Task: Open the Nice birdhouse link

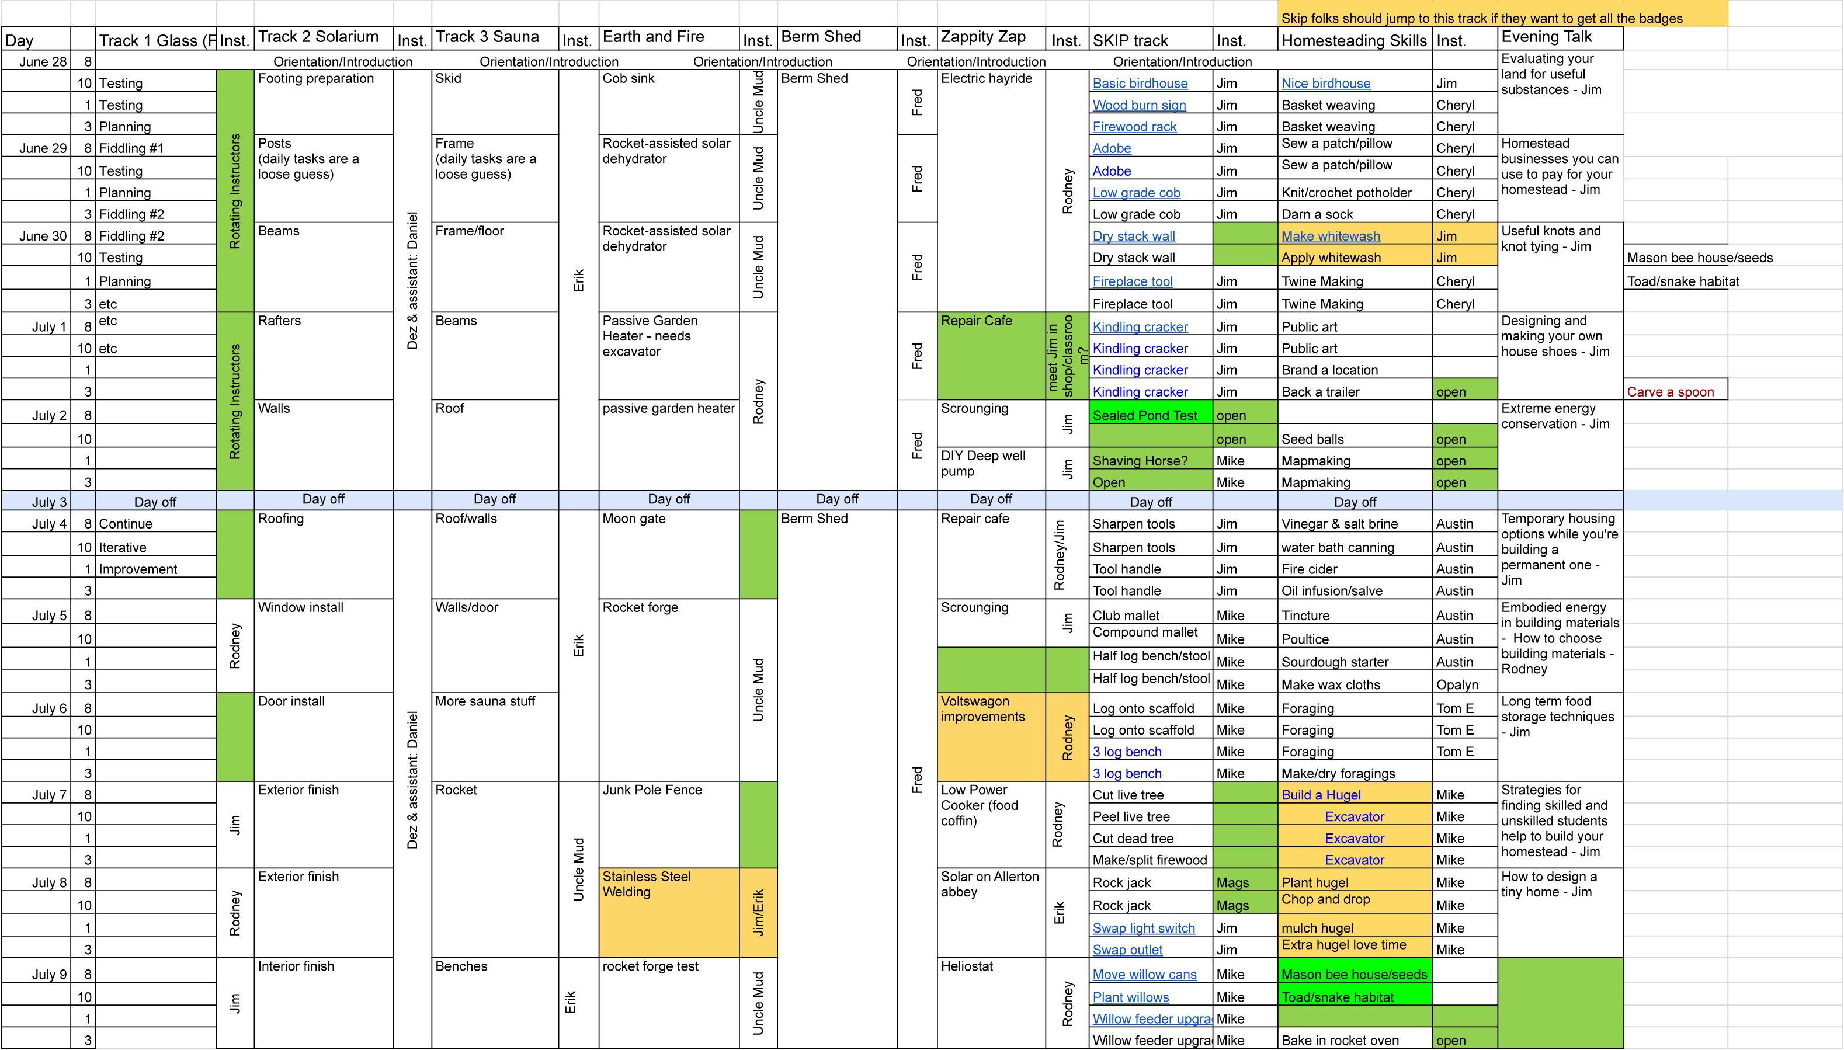Action: tap(1325, 83)
